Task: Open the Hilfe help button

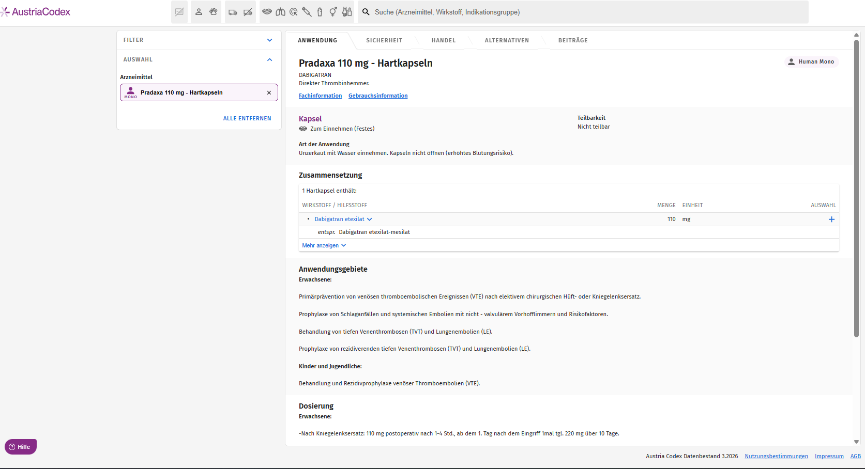Action: point(21,447)
